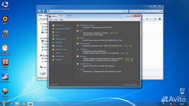Image resolution: width=189 pixels, height=106 pixels.
Task: Open the Speccy desktop shortcut
Action: [x=5, y=34]
